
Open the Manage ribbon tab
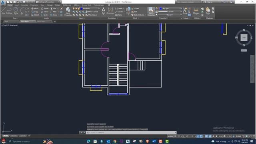(50, 5)
